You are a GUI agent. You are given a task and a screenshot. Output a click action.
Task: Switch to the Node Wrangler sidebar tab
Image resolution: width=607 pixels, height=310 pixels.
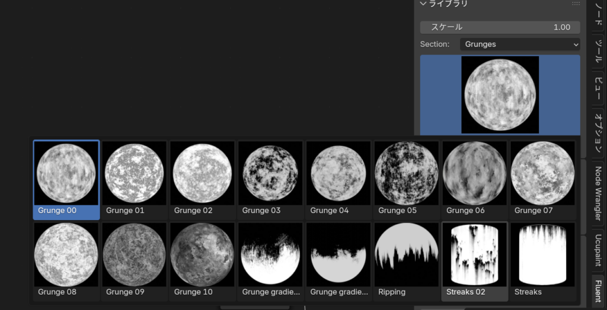point(598,193)
